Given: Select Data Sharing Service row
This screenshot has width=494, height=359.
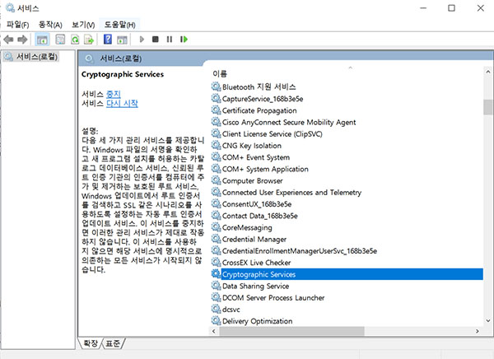Looking at the screenshot, I should tap(255, 286).
